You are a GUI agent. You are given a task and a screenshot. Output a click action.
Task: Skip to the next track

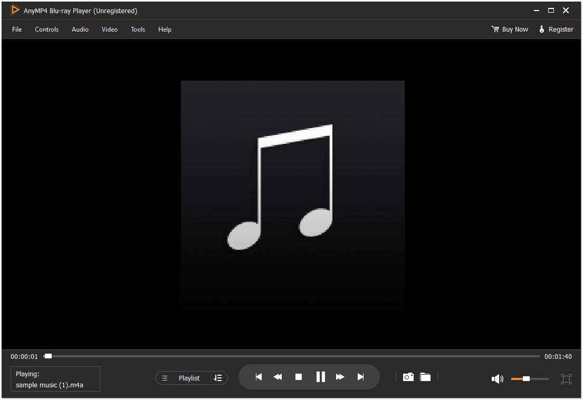(x=361, y=376)
